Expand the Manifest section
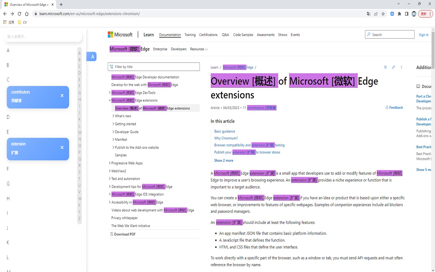The width and height of the screenshot is (435, 272). click(x=113, y=139)
